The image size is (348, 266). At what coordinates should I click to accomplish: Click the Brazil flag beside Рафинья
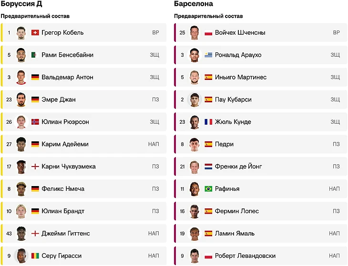pyautogui.click(x=208, y=189)
